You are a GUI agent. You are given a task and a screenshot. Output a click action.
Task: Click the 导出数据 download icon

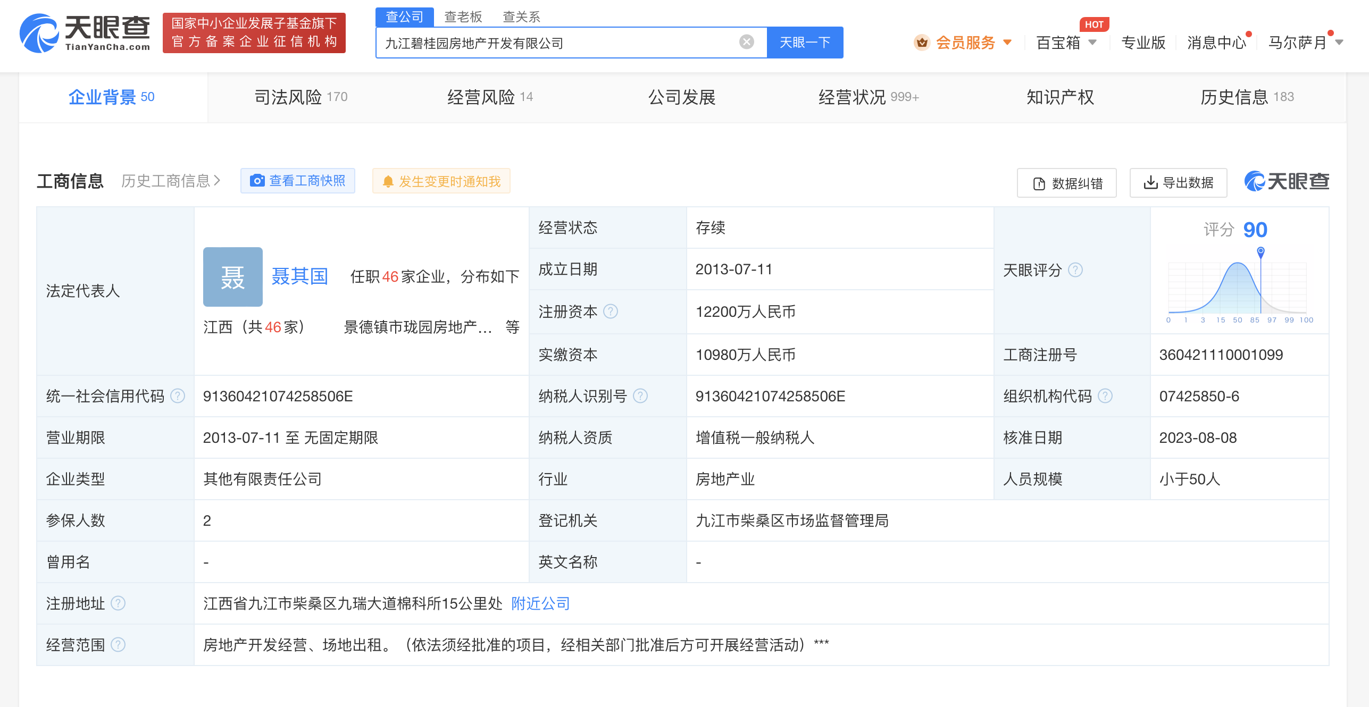[1150, 182]
